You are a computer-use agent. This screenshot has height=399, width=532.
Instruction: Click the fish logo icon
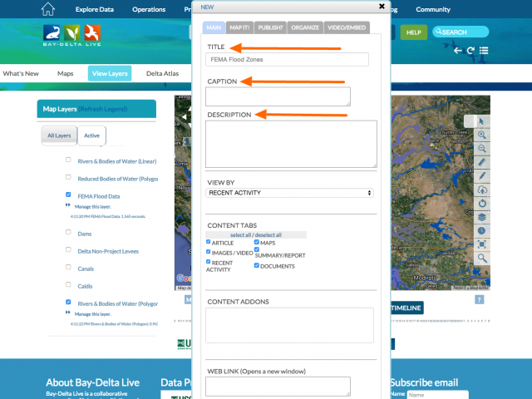pos(52,33)
